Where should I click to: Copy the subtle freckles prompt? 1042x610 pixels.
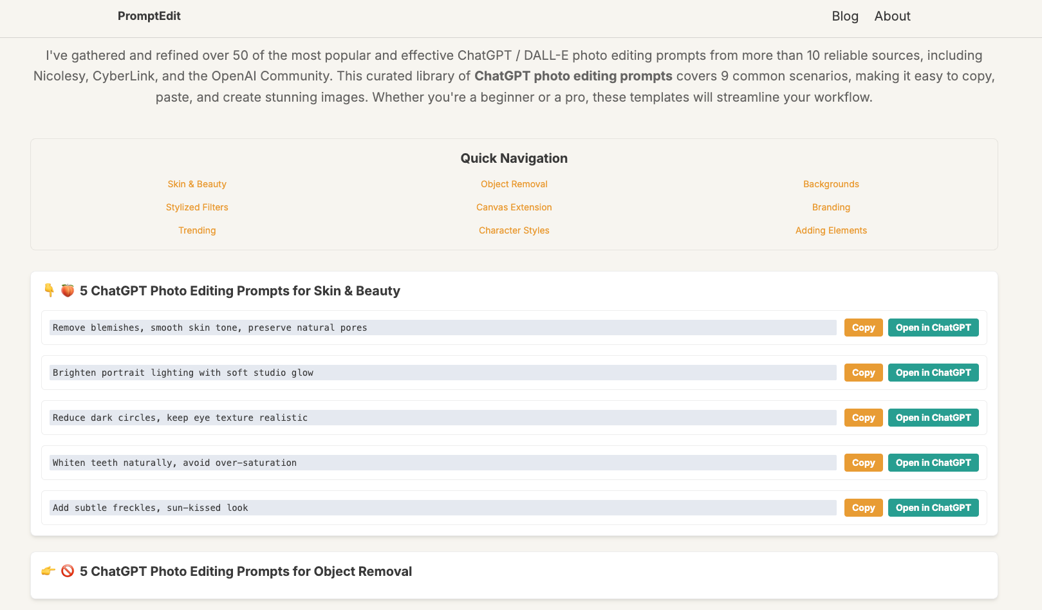pos(863,508)
